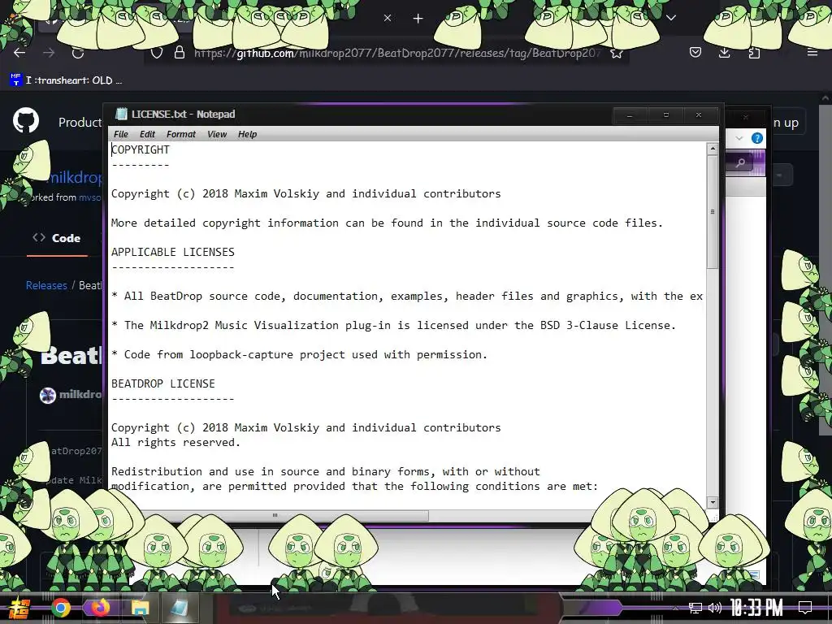
Task: Click the shield tracking protection icon
Action: point(157,53)
